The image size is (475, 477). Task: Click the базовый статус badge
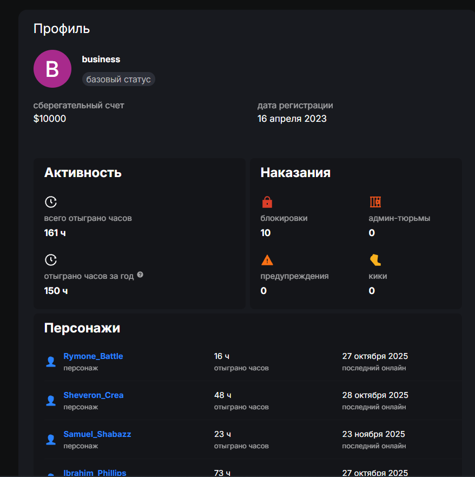coord(118,80)
